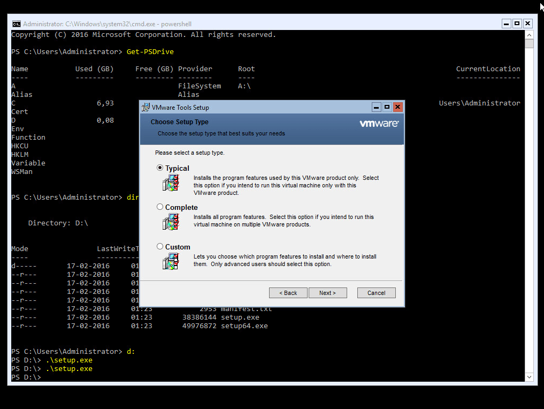
Task: Click the 'CurrentLocation' column header
Action: point(488,69)
